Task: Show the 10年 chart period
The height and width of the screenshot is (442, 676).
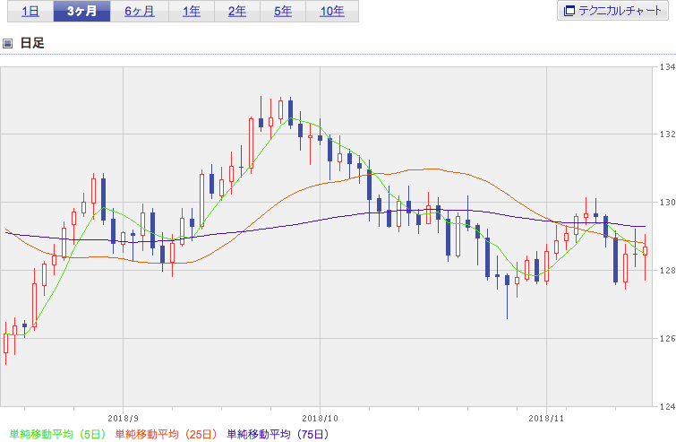Action: 332,12
